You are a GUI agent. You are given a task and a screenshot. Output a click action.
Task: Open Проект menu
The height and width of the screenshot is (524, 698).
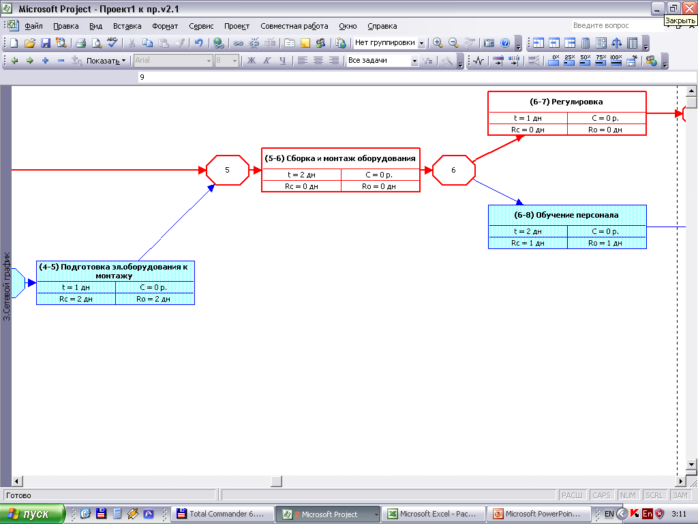click(237, 27)
